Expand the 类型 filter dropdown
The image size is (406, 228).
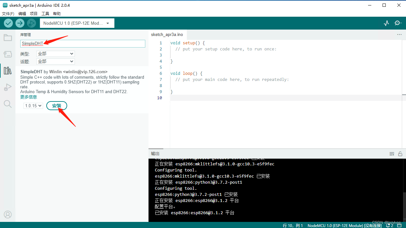tap(55, 54)
